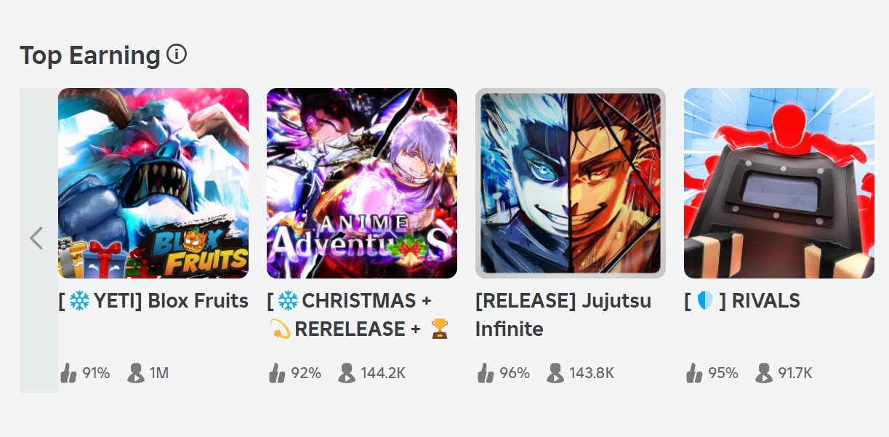Click the player icon beside 143.8K
Image resolution: width=889 pixels, height=437 pixels.
pyautogui.click(x=556, y=374)
